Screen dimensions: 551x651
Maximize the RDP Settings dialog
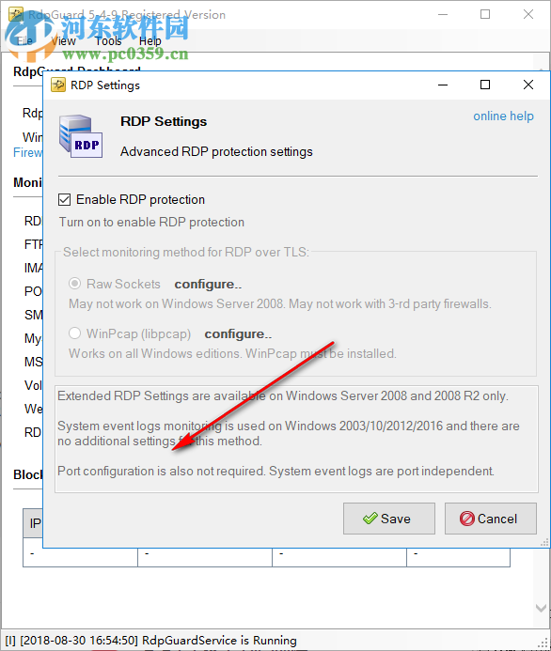click(x=485, y=85)
